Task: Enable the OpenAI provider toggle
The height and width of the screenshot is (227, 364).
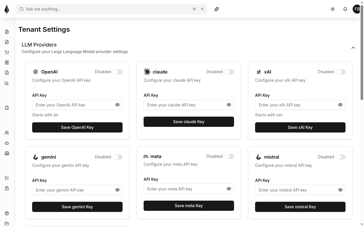Action: click(118, 72)
